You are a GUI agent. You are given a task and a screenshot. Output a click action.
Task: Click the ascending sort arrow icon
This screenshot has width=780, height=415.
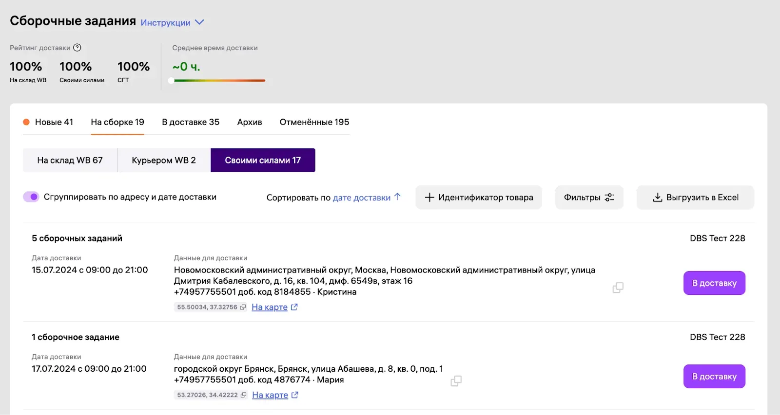click(397, 197)
